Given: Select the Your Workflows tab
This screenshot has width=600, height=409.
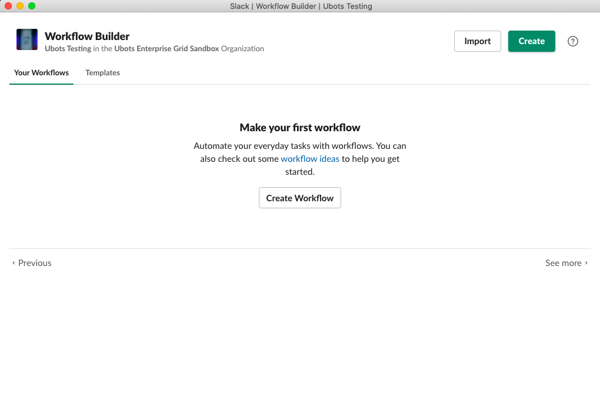Looking at the screenshot, I should [x=41, y=72].
